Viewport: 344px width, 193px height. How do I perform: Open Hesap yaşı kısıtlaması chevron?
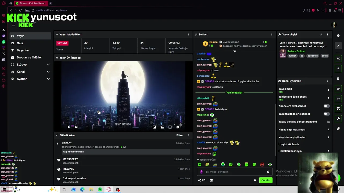coord(328,129)
